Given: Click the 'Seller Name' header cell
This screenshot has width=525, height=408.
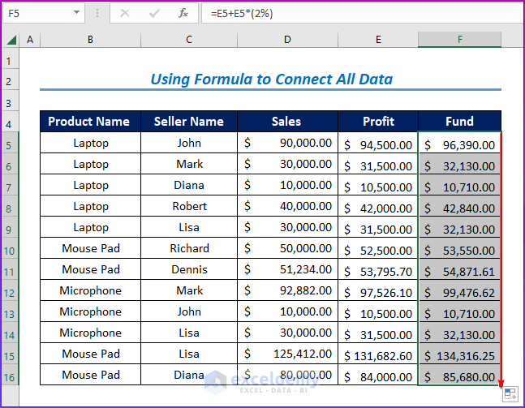Looking at the screenshot, I should point(189,121).
